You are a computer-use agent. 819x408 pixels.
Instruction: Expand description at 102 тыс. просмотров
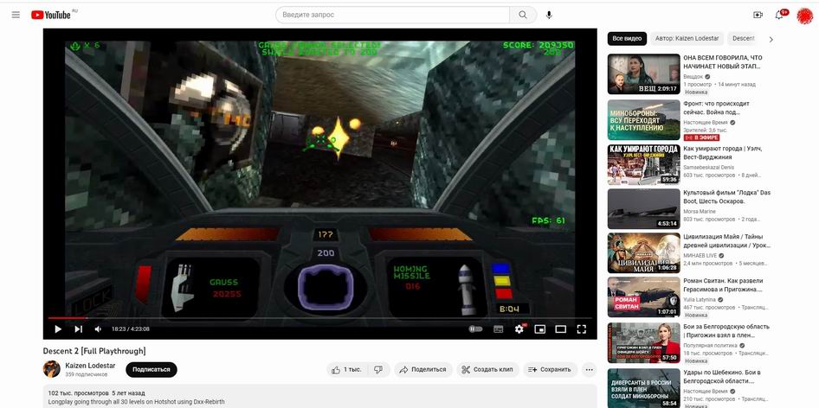pos(319,397)
